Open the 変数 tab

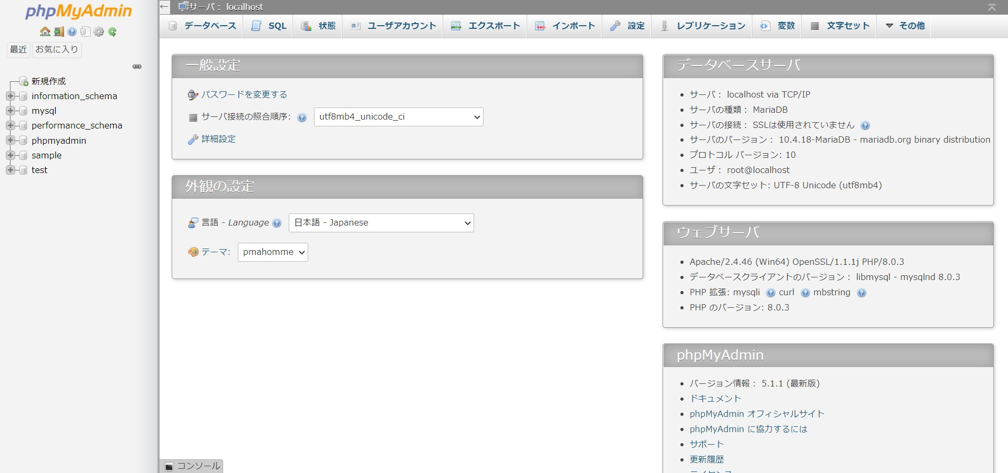pyautogui.click(x=777, y=26)
